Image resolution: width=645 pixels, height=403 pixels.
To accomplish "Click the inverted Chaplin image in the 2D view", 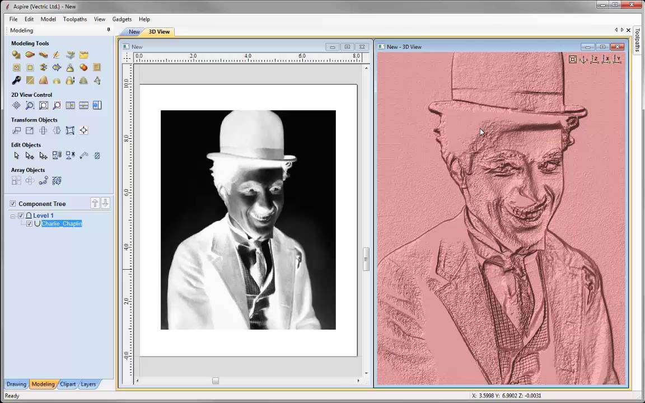I will (x=248, y=219).
